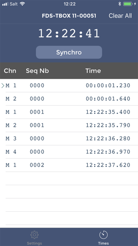The width and height of the screenshot is (138, 246).
Task: Select the row with sequence 0002
Action: 69,165
